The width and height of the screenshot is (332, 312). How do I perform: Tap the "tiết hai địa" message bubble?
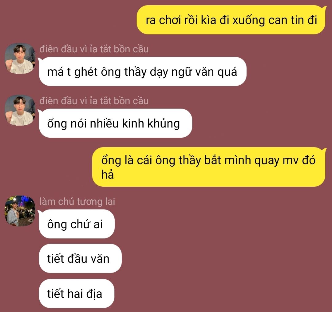click(x=77, y=294)
